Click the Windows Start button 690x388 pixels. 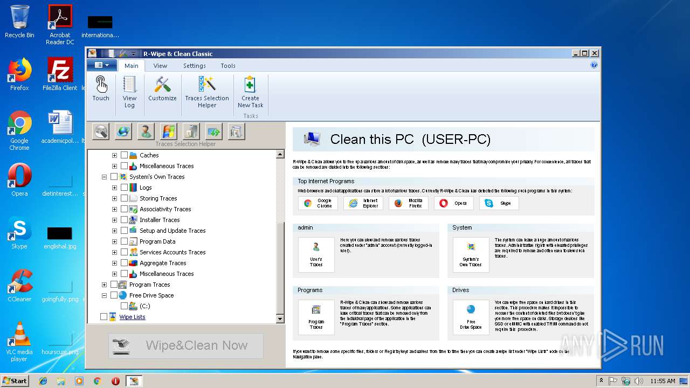click(x=15, y=381)
